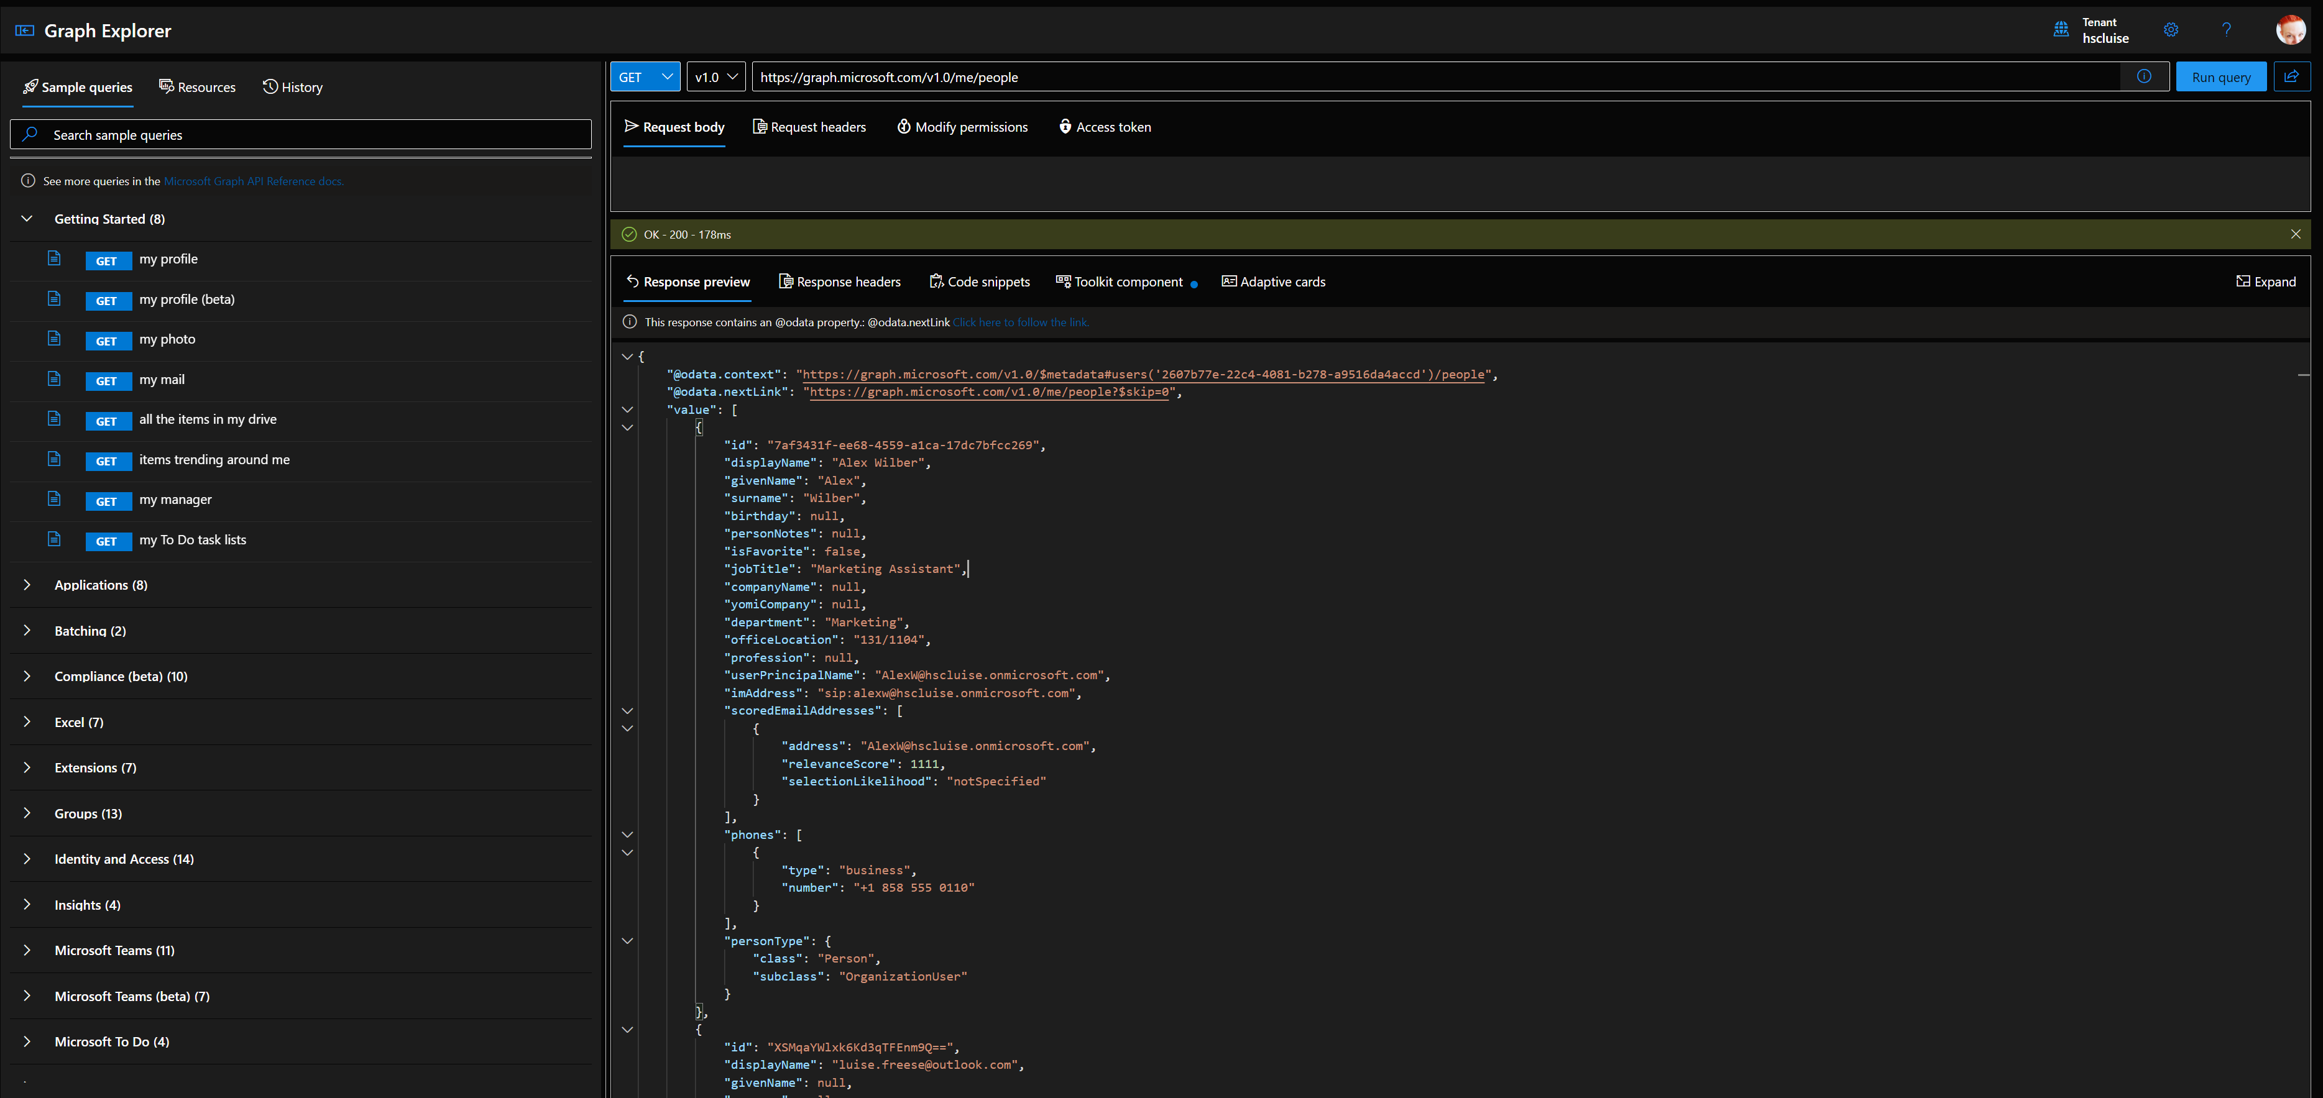This screenshot has width=2323, height=1098.
Task: Expand the Compliance (beta) (10) category
Action: tap(27, 676)
